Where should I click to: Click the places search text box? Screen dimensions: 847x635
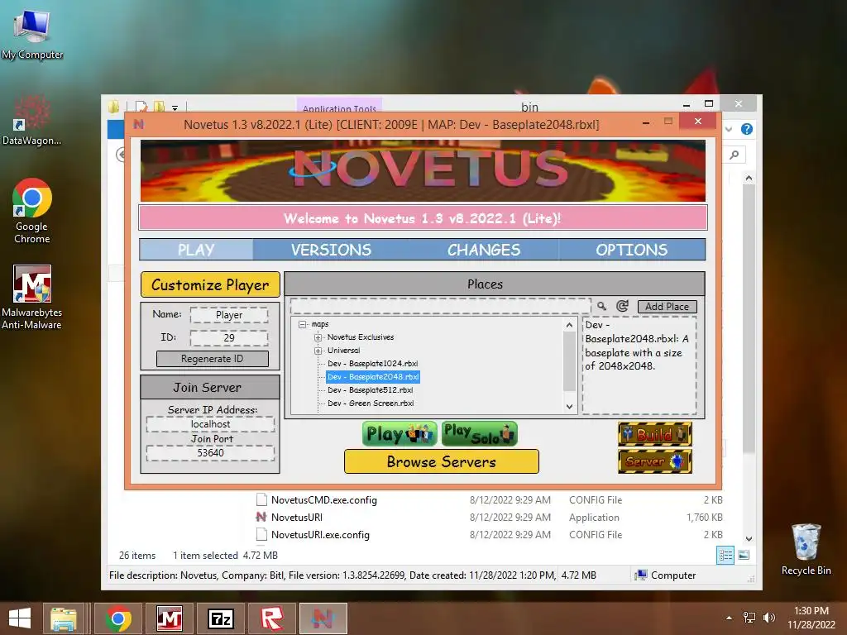[x=440, y=306]
